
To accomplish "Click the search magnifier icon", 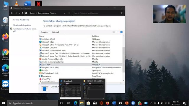I will pos(122,13).
